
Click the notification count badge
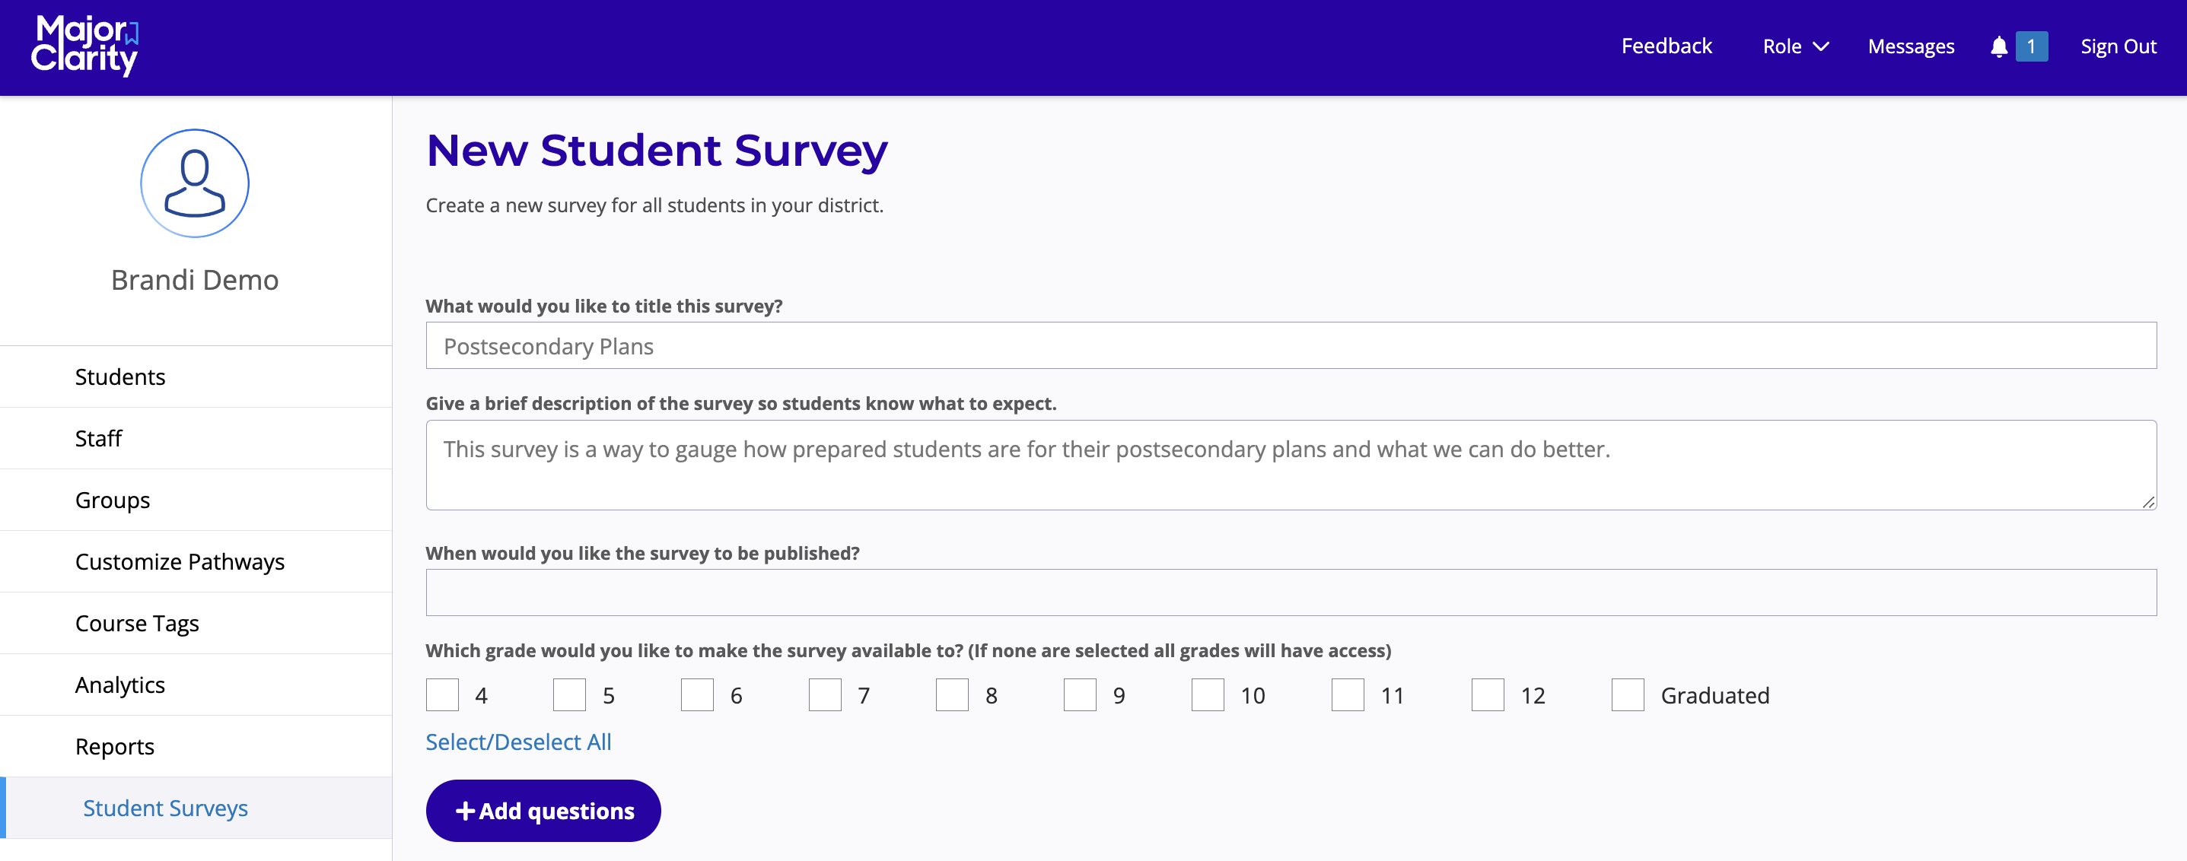tap(2031, 46)
